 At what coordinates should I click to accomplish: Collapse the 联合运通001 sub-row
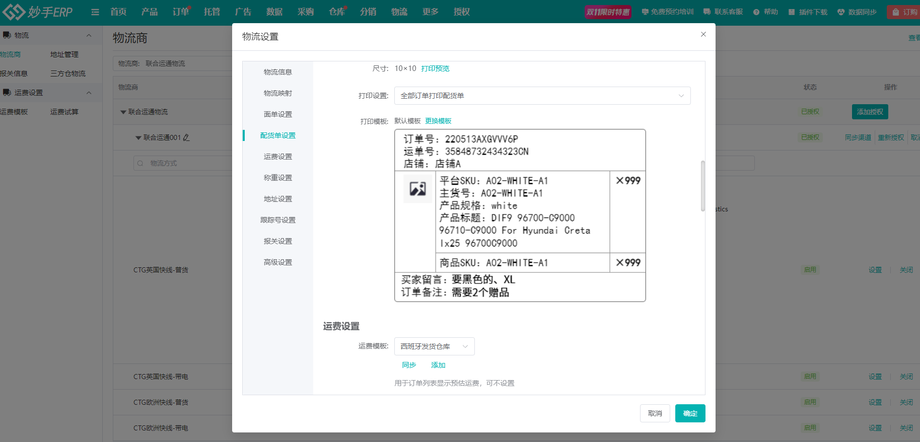138,138
